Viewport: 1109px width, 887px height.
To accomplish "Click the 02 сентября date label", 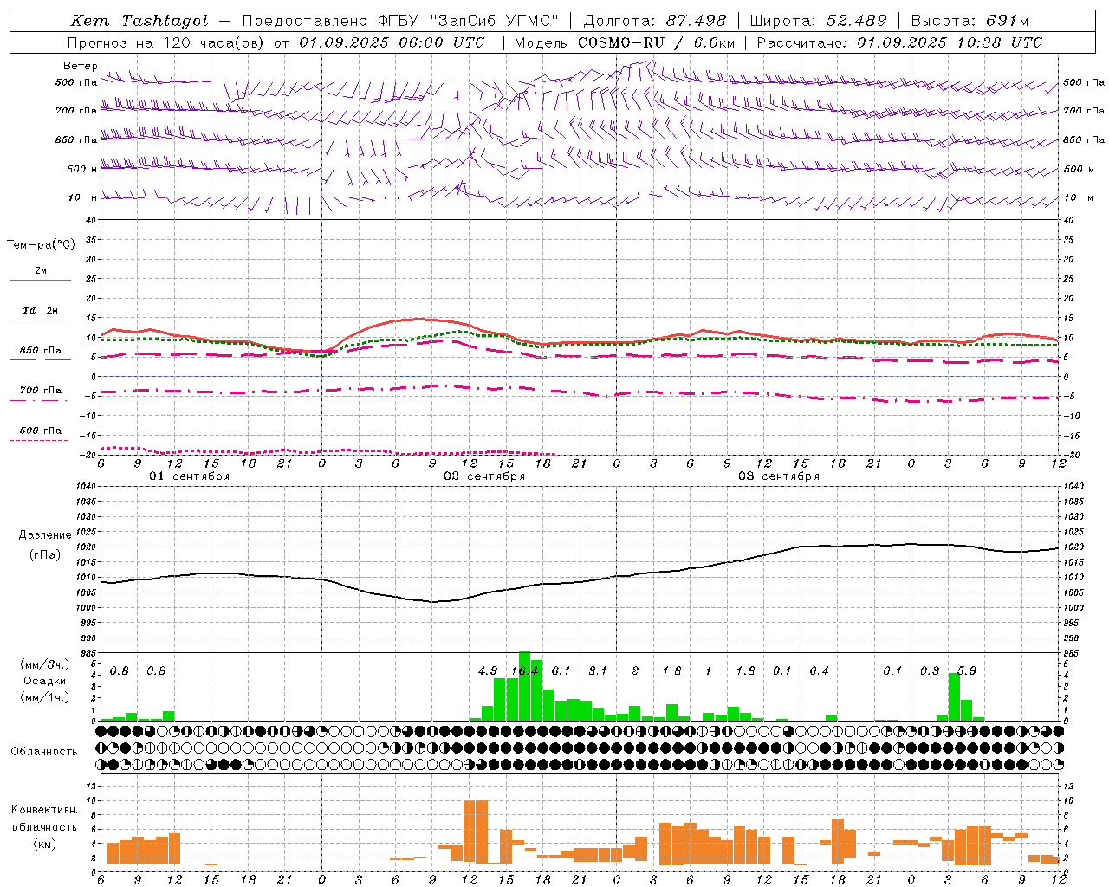I will tap(484, 476).
